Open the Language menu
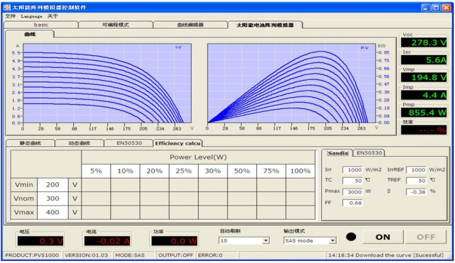 31,16
